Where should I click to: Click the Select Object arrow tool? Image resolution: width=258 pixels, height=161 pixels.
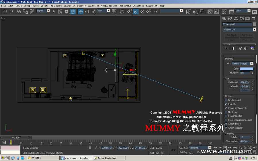coord(54,11)
